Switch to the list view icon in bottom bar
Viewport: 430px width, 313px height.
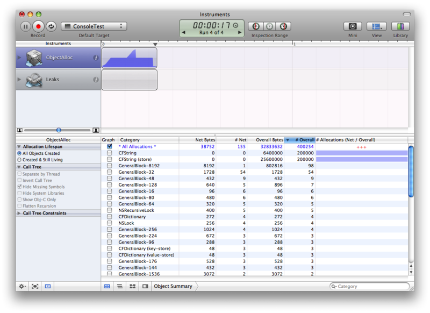click(x=120, y=287)
